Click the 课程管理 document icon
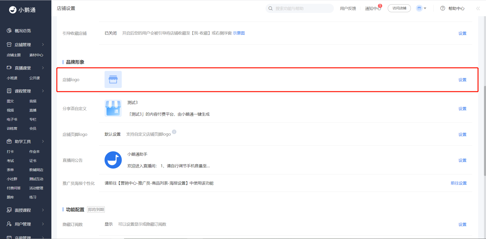The height and width of the screenshot is (239, 486). point(9,91)
